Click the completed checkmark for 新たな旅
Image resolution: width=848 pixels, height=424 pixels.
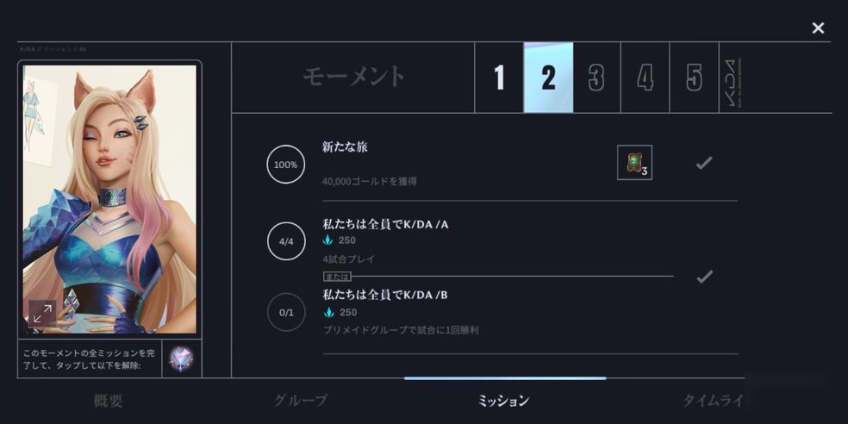click(703, 163)
